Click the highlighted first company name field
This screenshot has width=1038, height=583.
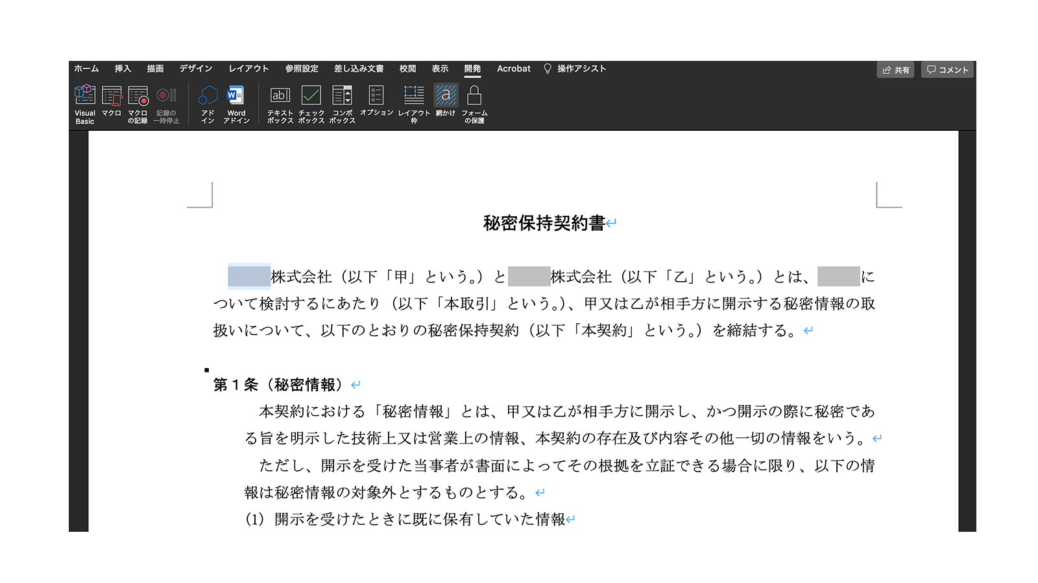(x=249, y=277)
